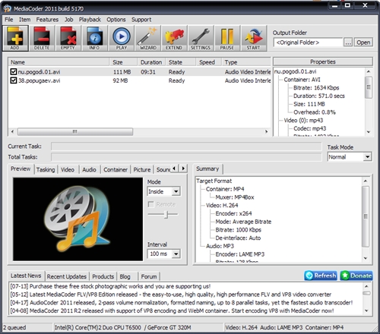
Task: Click the Summary panel scrollbar thumb
Action: coord(366,216)
